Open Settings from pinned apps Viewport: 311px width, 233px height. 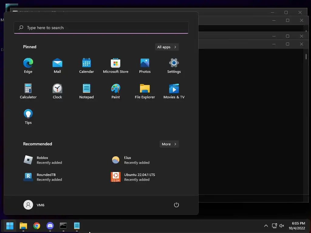click(x=174, y=66)
